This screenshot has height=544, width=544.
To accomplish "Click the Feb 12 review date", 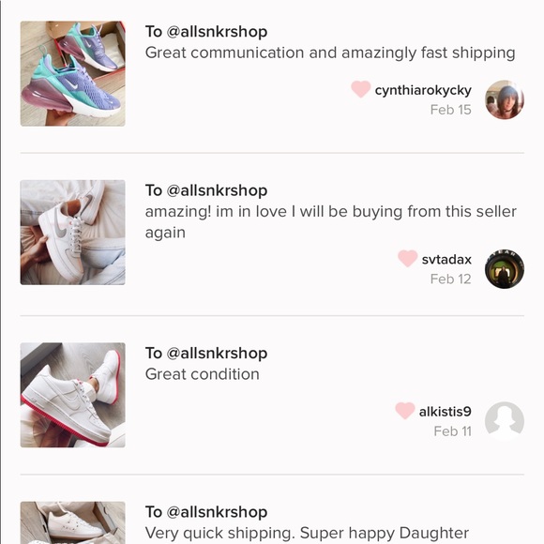I will tap(450, 279).
